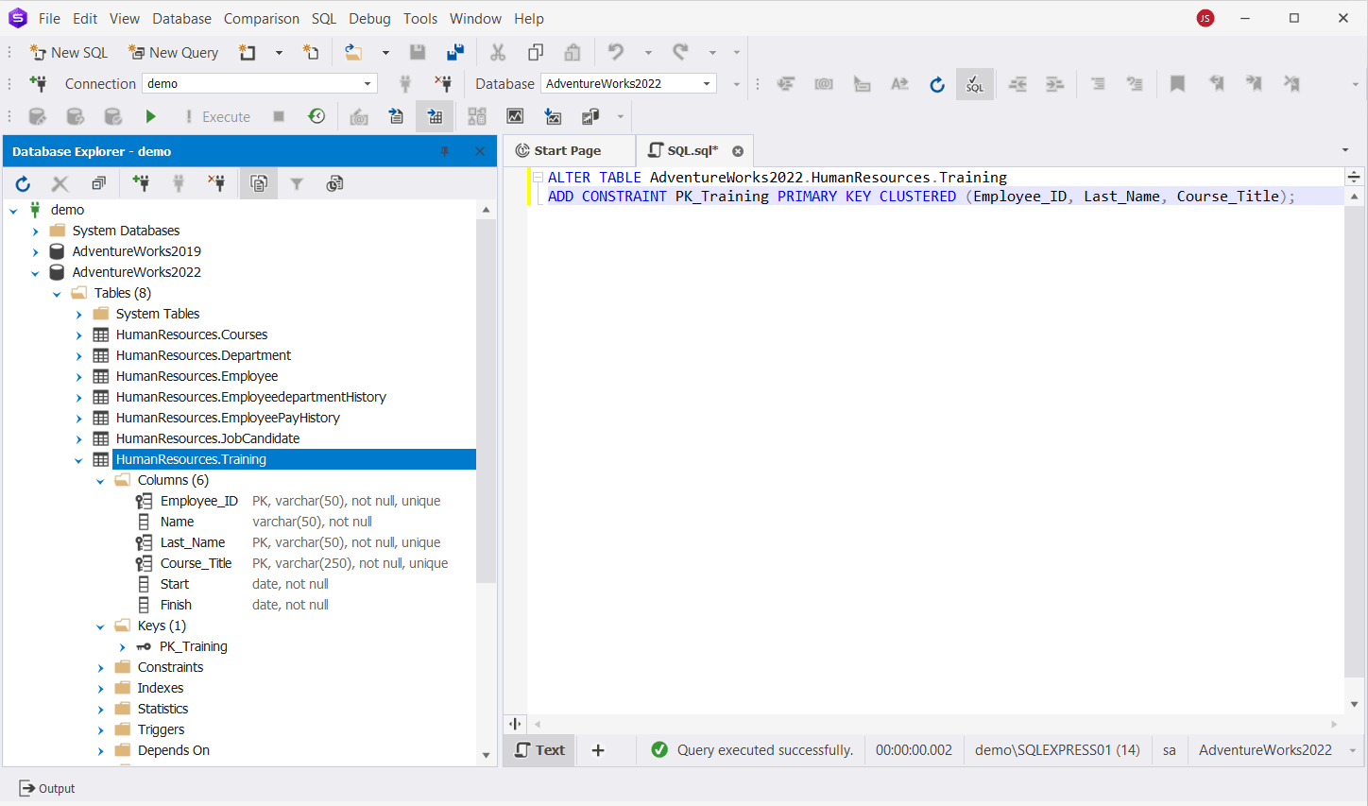Image resolution: width=1368 pixels, height=806 pixels.
Task: Toggle SQL syntax check in the editor toolbar
Action: (974, 84)
